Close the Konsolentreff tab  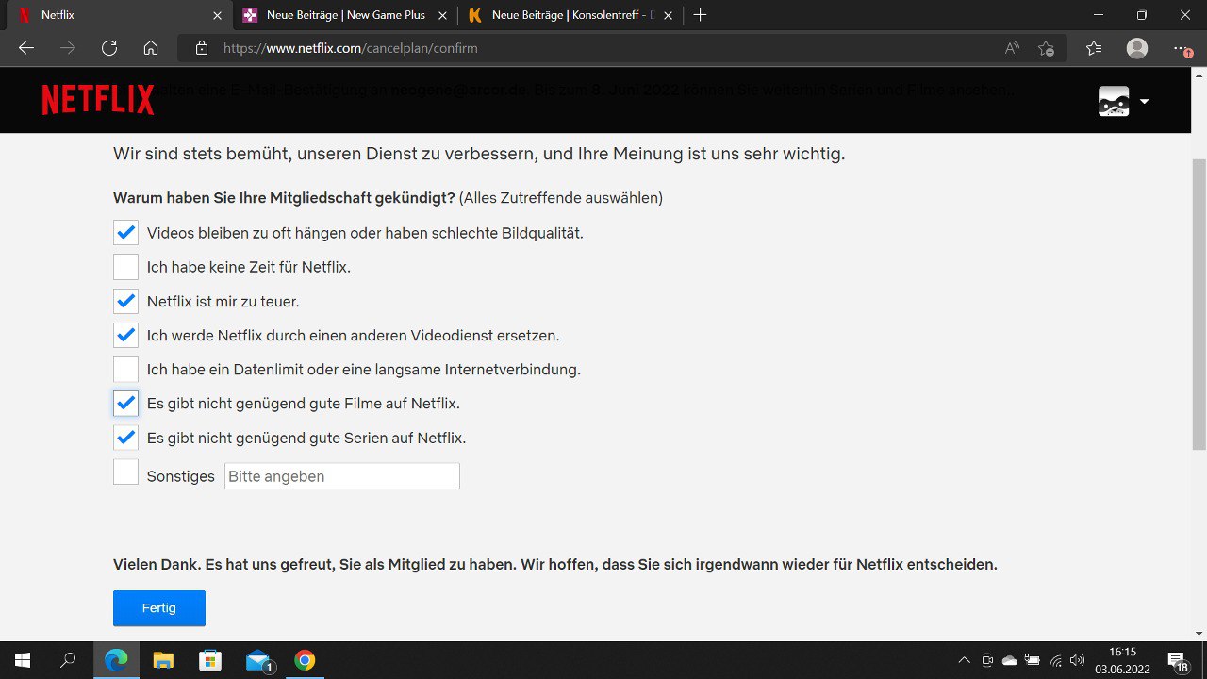click(666, 15)
